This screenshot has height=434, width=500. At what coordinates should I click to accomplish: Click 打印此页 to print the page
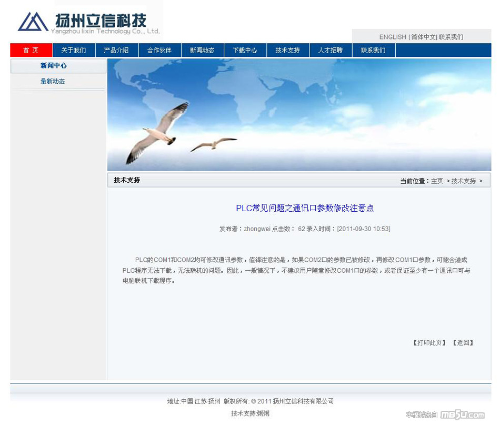429,343
